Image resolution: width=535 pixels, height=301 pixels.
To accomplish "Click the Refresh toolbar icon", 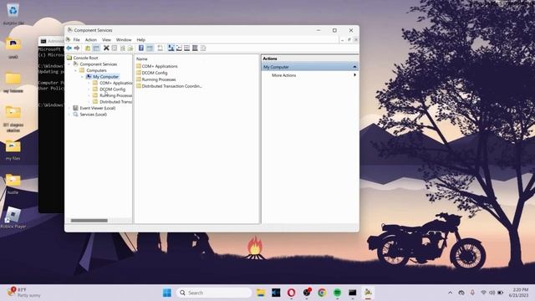I will (x=123, y=48).
